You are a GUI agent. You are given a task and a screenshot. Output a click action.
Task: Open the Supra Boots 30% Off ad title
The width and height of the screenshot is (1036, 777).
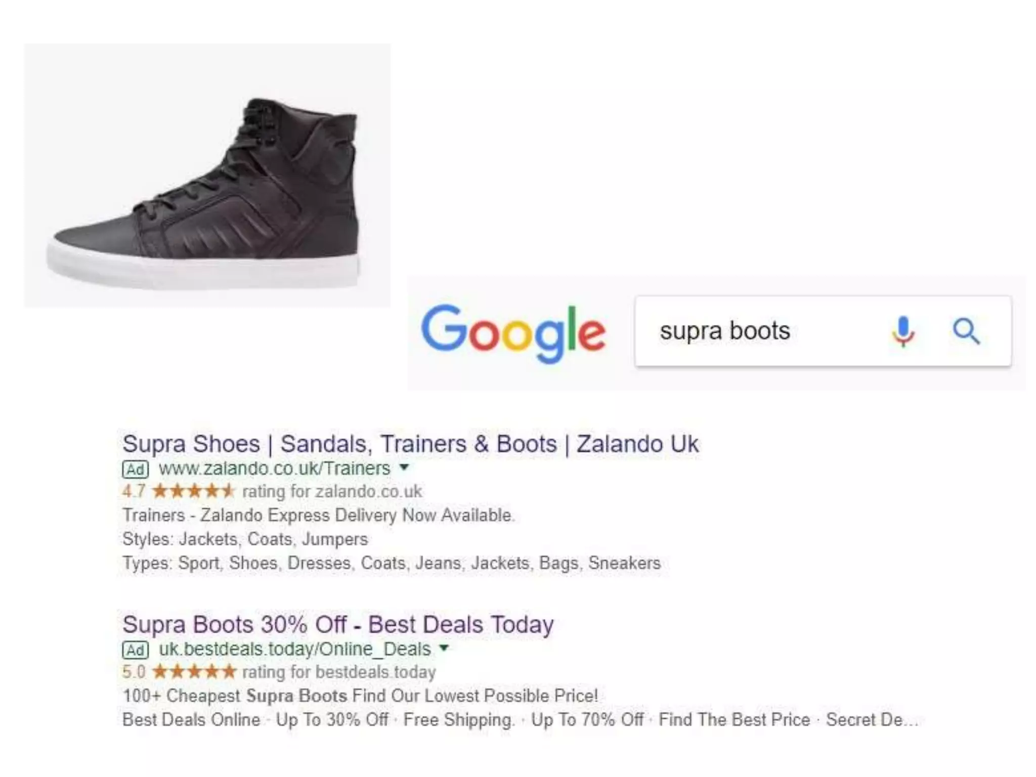tap(338, 625)
